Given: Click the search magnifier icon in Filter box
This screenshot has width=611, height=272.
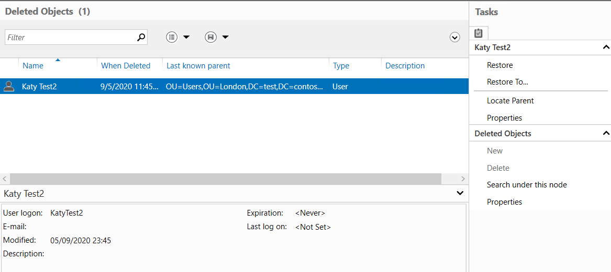Looking at the screenshot, I should click(140, 37).
